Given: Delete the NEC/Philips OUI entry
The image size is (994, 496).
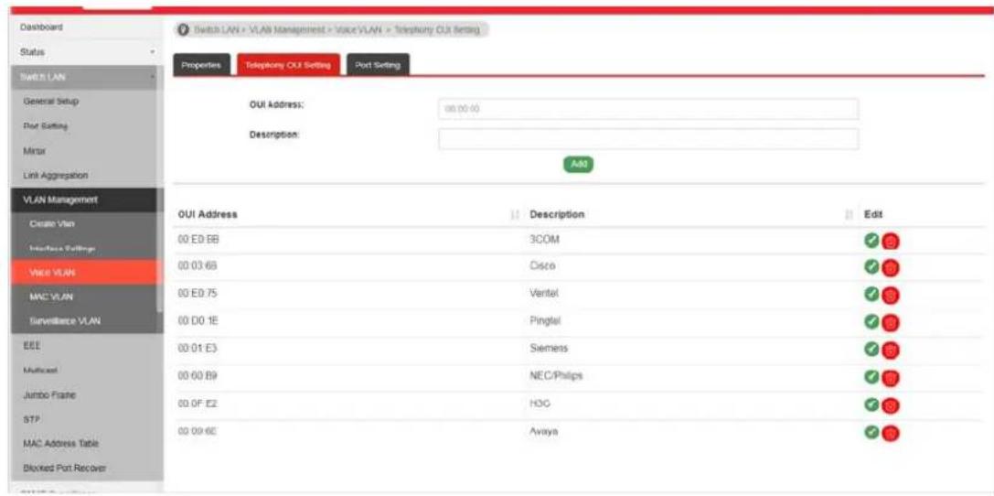Looking at the screenshot, I should coord(892,377).
